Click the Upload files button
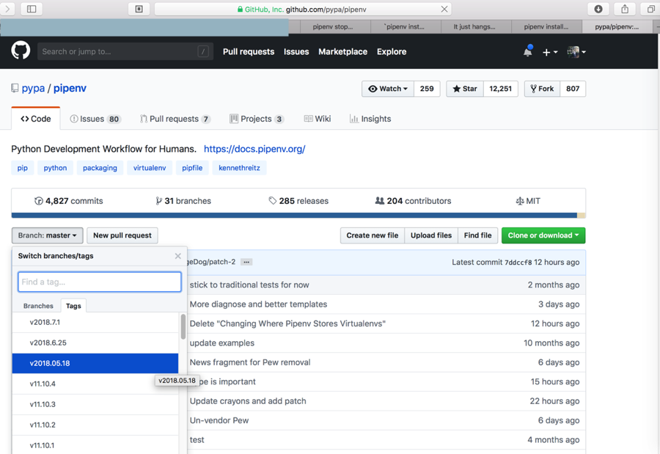Viewport: 660px width, 454px height. [x=431, y=235]
